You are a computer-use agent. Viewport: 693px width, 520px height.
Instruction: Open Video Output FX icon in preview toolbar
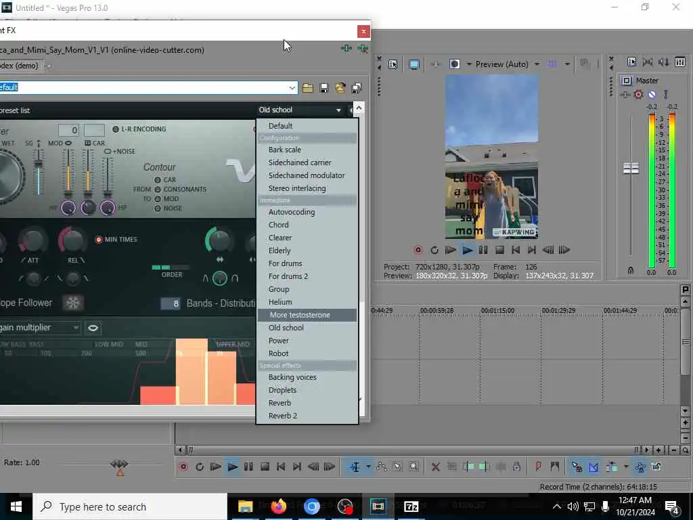click(x=435, y=64)
